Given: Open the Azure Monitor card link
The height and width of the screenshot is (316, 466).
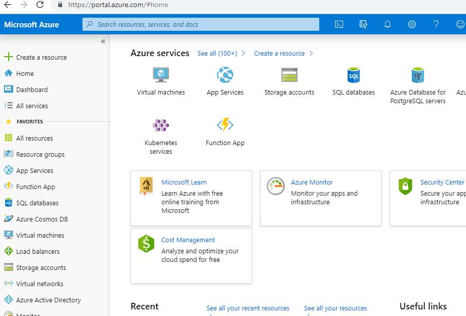Looking at the screenshot, I should pyautogui.click(x=312, y=183).
